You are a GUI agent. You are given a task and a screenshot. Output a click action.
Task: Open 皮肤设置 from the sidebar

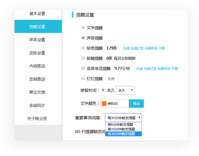[x=37, y=53]
